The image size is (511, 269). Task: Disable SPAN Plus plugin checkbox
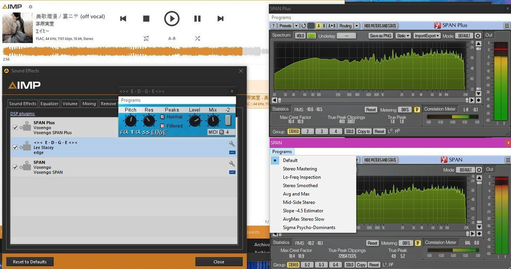click(15, 128)
